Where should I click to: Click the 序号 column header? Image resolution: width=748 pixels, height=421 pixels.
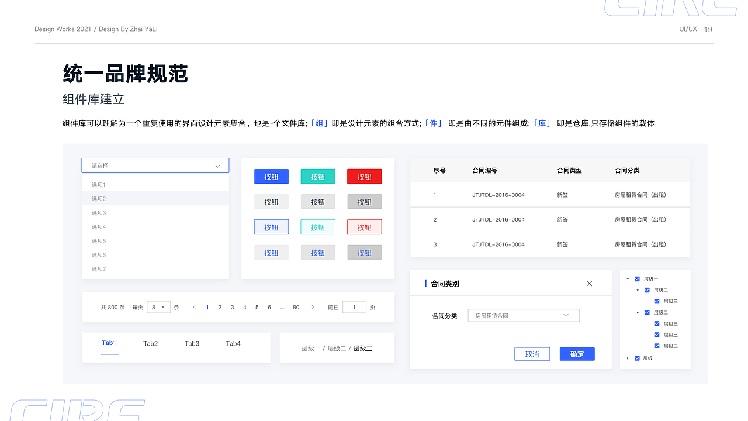[439, 171]
